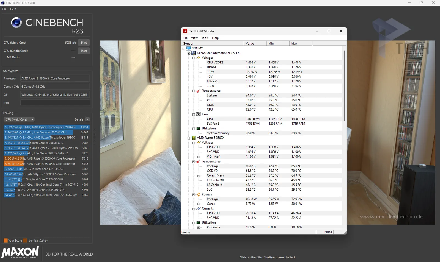The image size is (440, 262).
Task: Collapse the SONMY root node
Action: [184, 48]
